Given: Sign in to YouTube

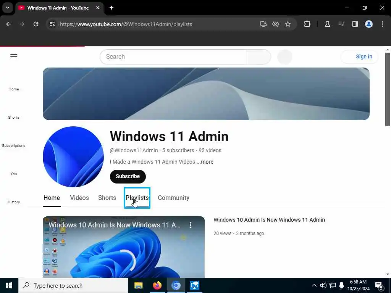Looking at the screenshot, I should (x=360, y=56).
